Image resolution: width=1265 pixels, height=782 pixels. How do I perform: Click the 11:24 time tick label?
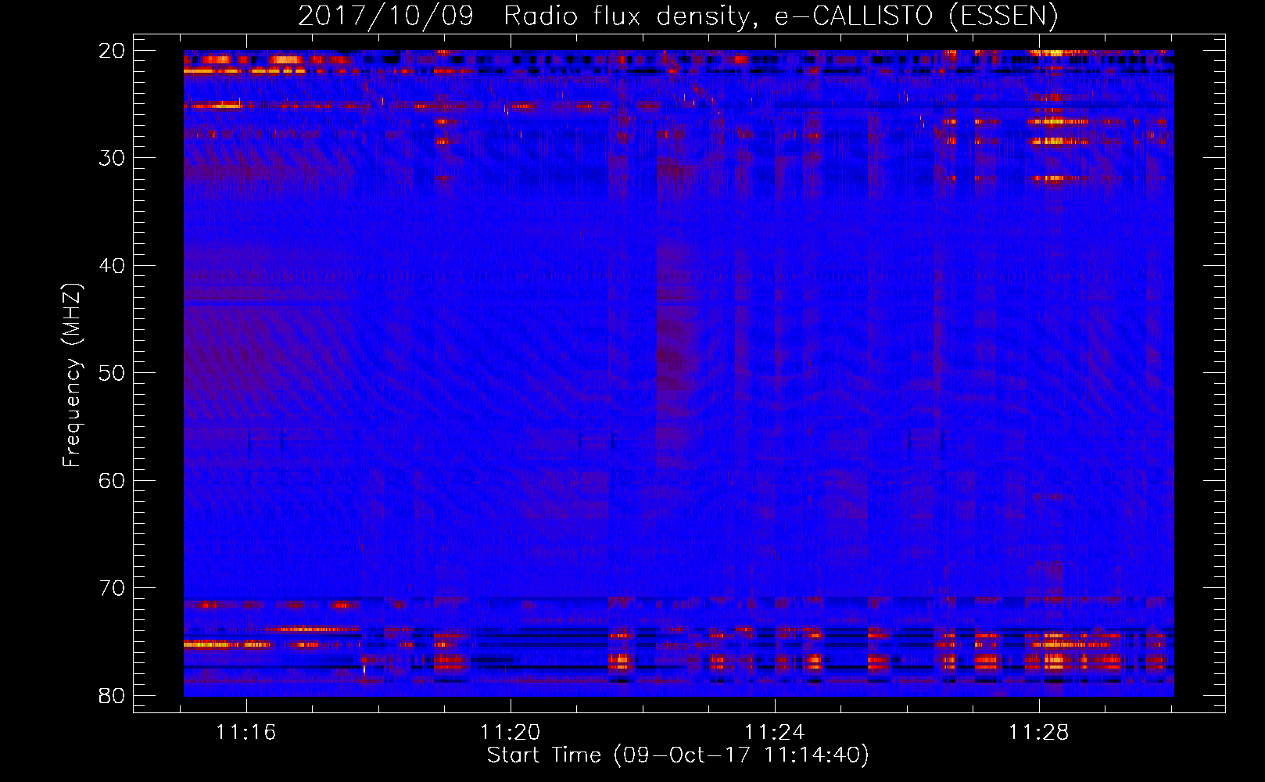tap(775, 733)
